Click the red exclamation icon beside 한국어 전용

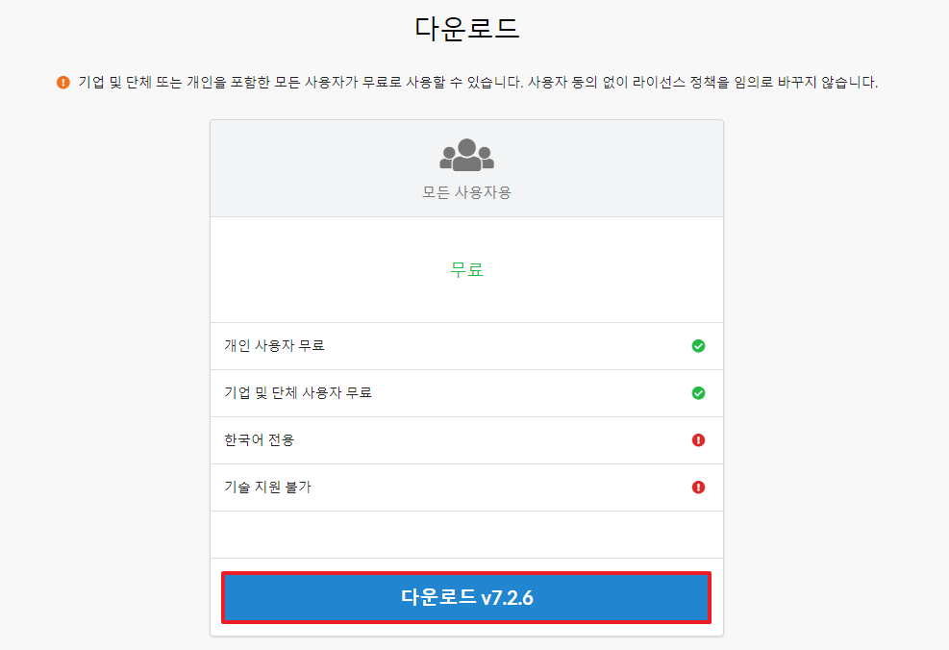coord(698,440)
